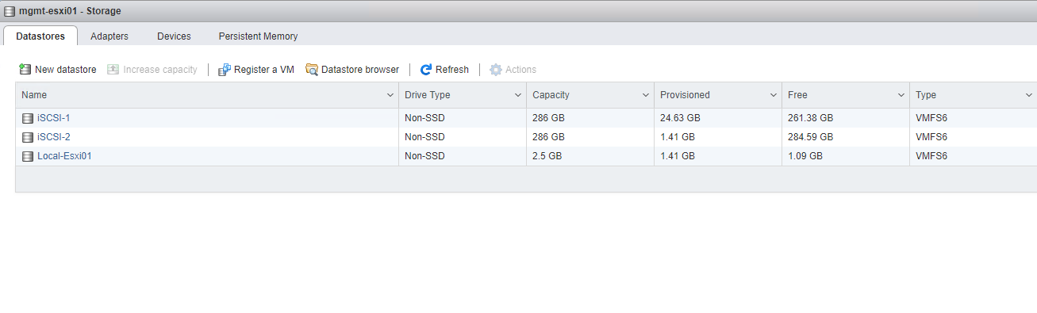
Task: Open the Type column dropdown arrow
Action: point(1028,95)
